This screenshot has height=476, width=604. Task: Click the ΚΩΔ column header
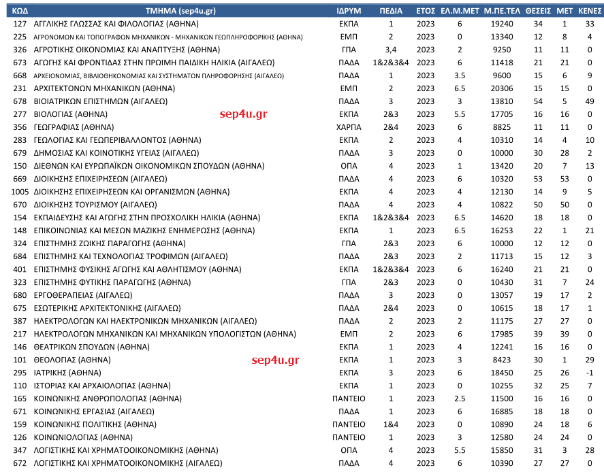point(20,12)
